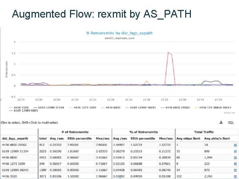239x179 pixels.
Task: Click the 21:00 x-axis label
Action: 39,100
